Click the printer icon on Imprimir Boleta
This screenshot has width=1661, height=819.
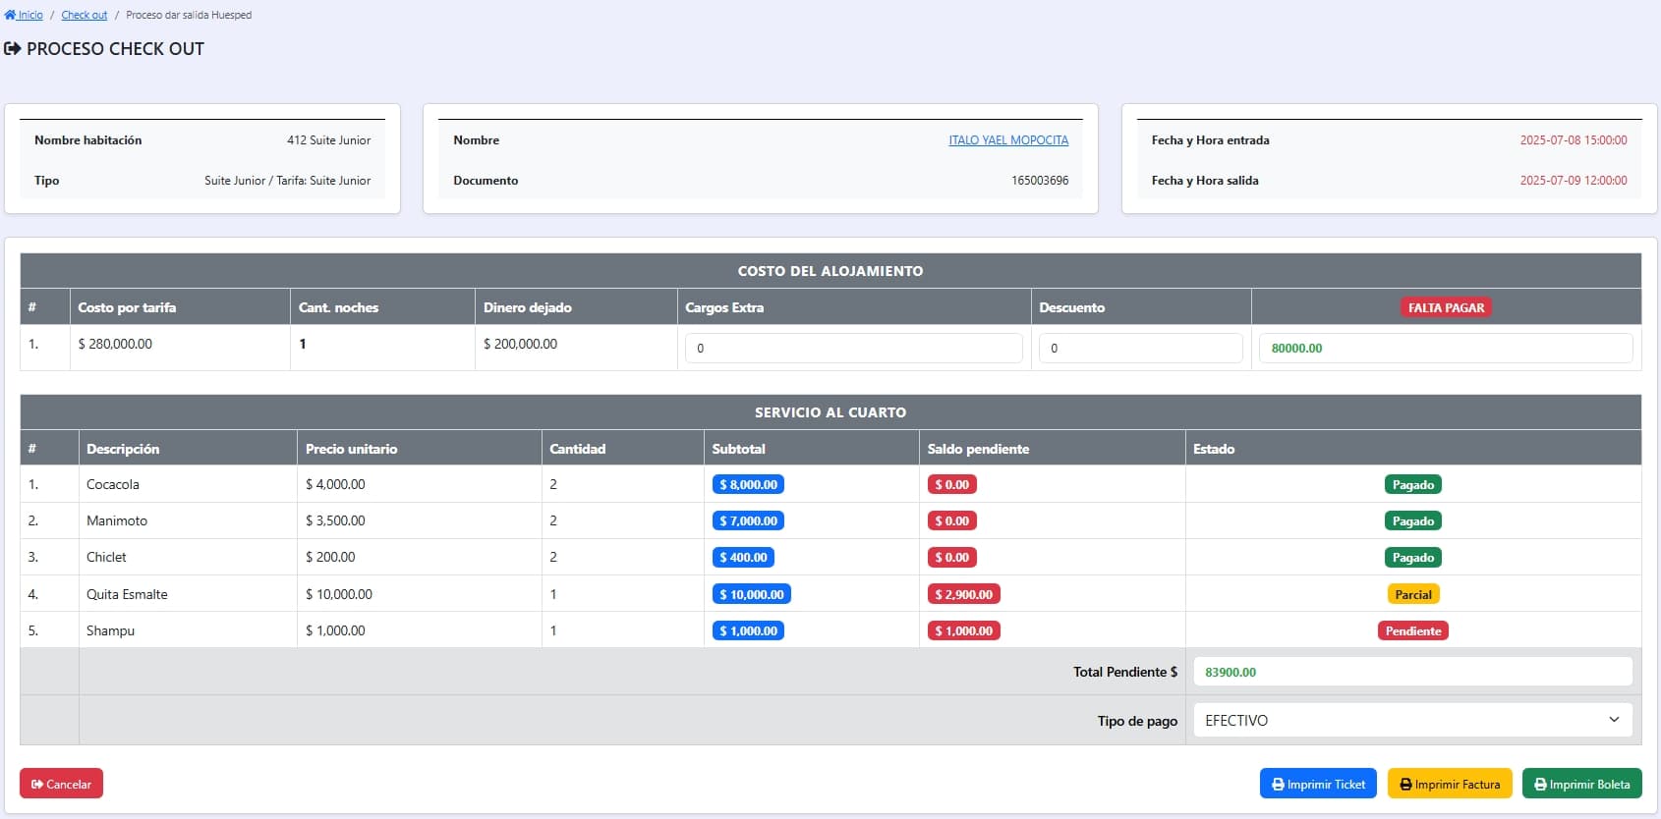(1540, 785)
